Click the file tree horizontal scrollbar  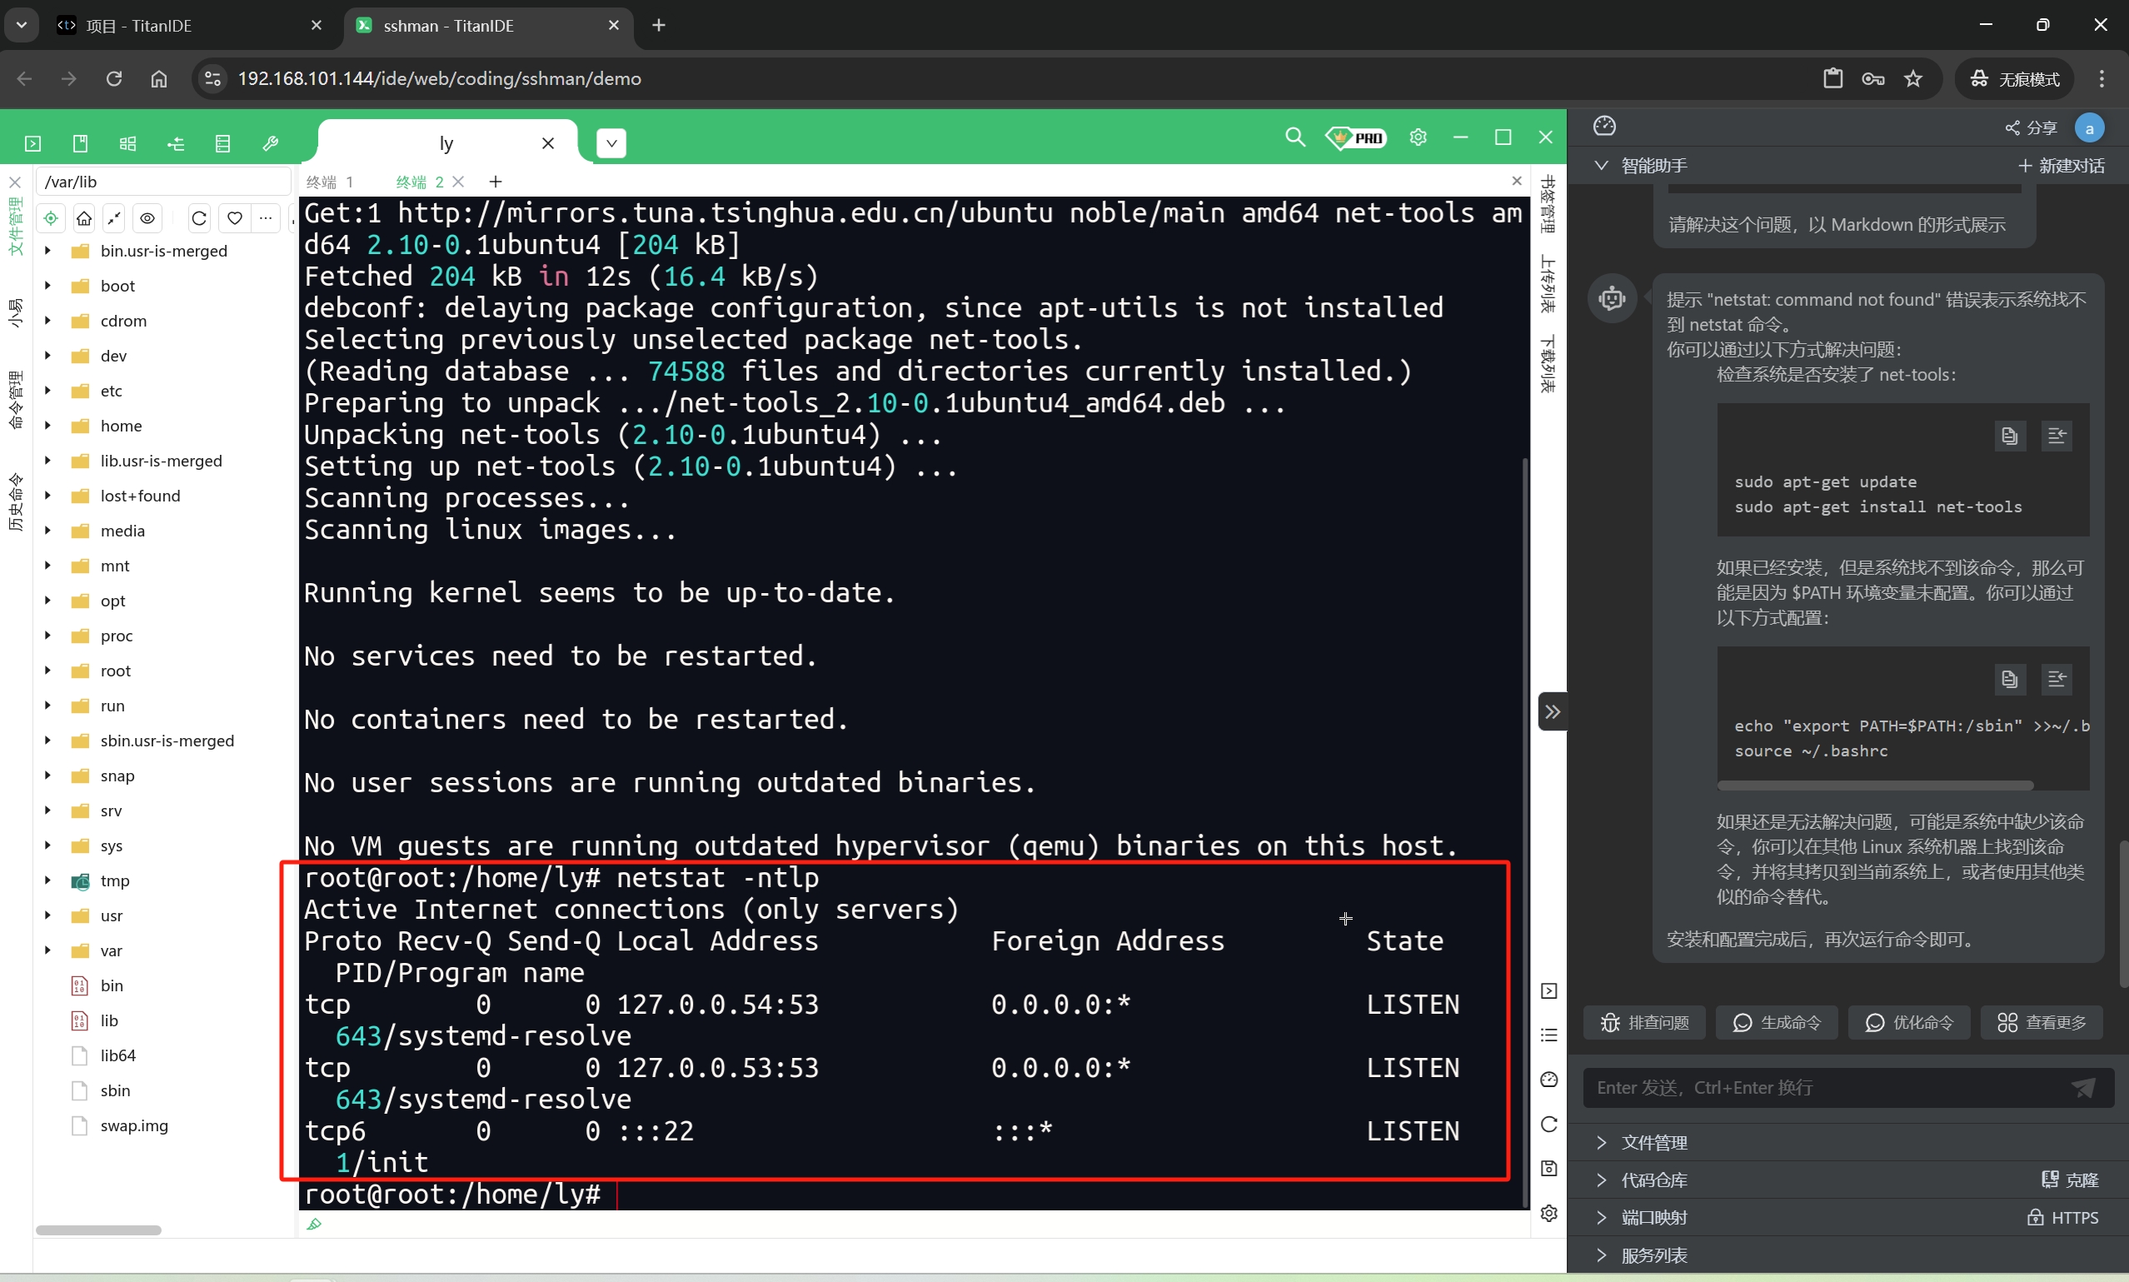98,1230
